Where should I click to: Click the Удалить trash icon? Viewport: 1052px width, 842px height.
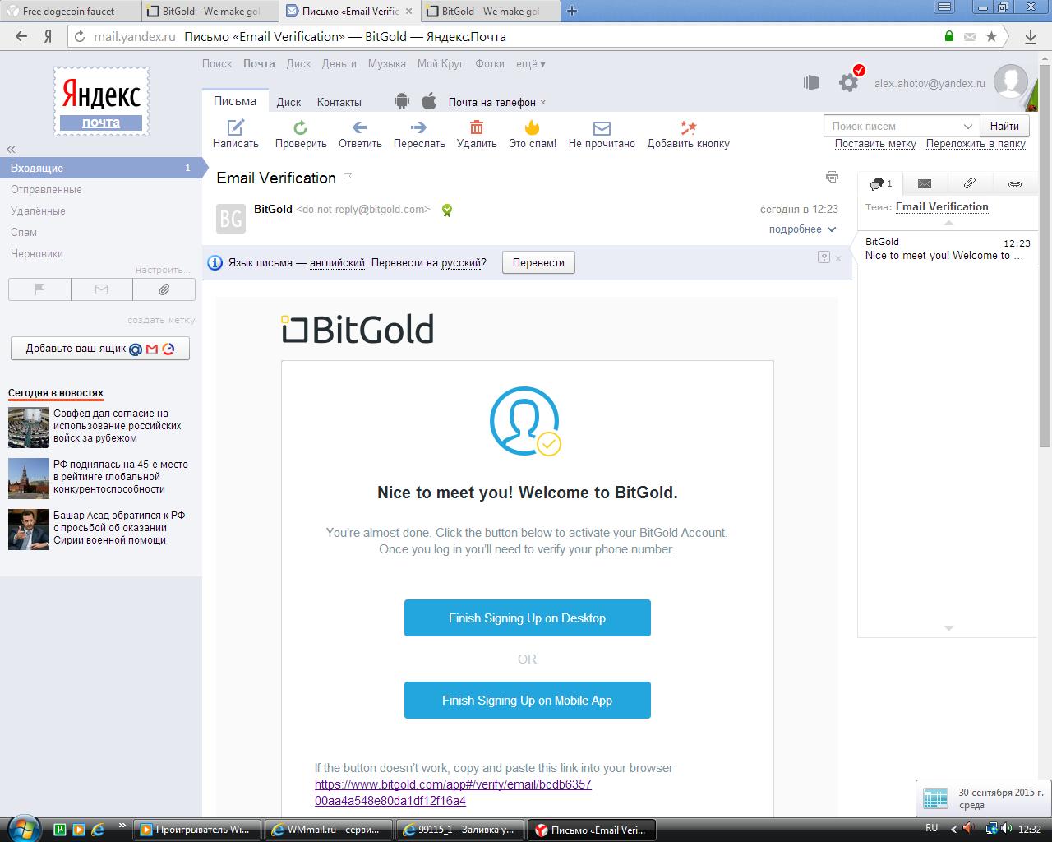point(477,127)
